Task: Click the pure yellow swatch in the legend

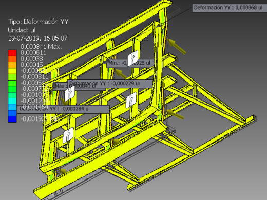Action: (x=12, y=71)
